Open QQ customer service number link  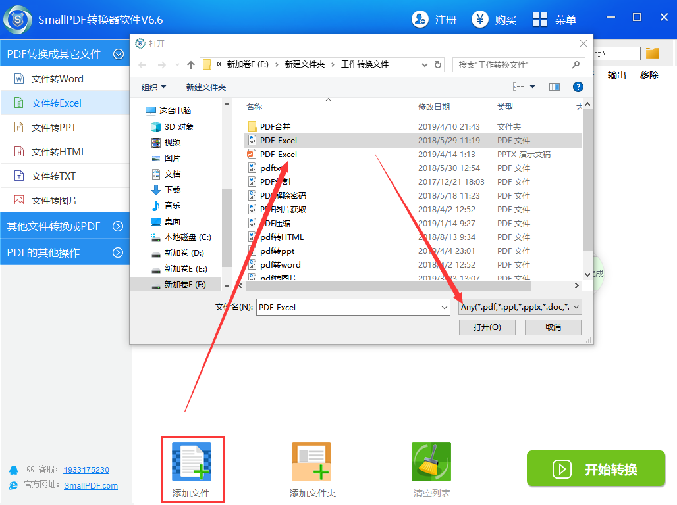[86, 469]
